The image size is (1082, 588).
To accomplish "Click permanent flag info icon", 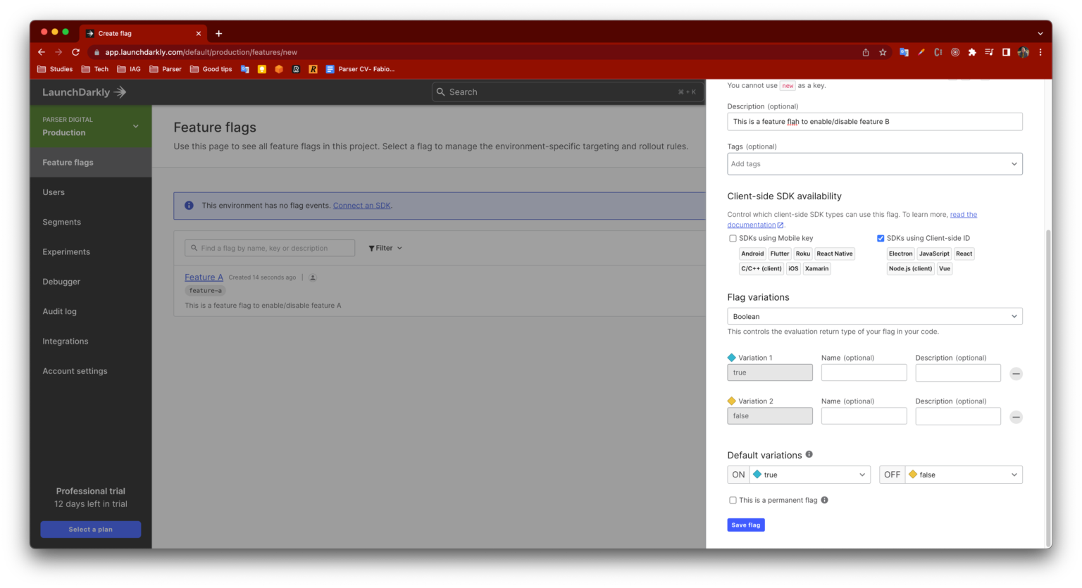I will (824, 500).
